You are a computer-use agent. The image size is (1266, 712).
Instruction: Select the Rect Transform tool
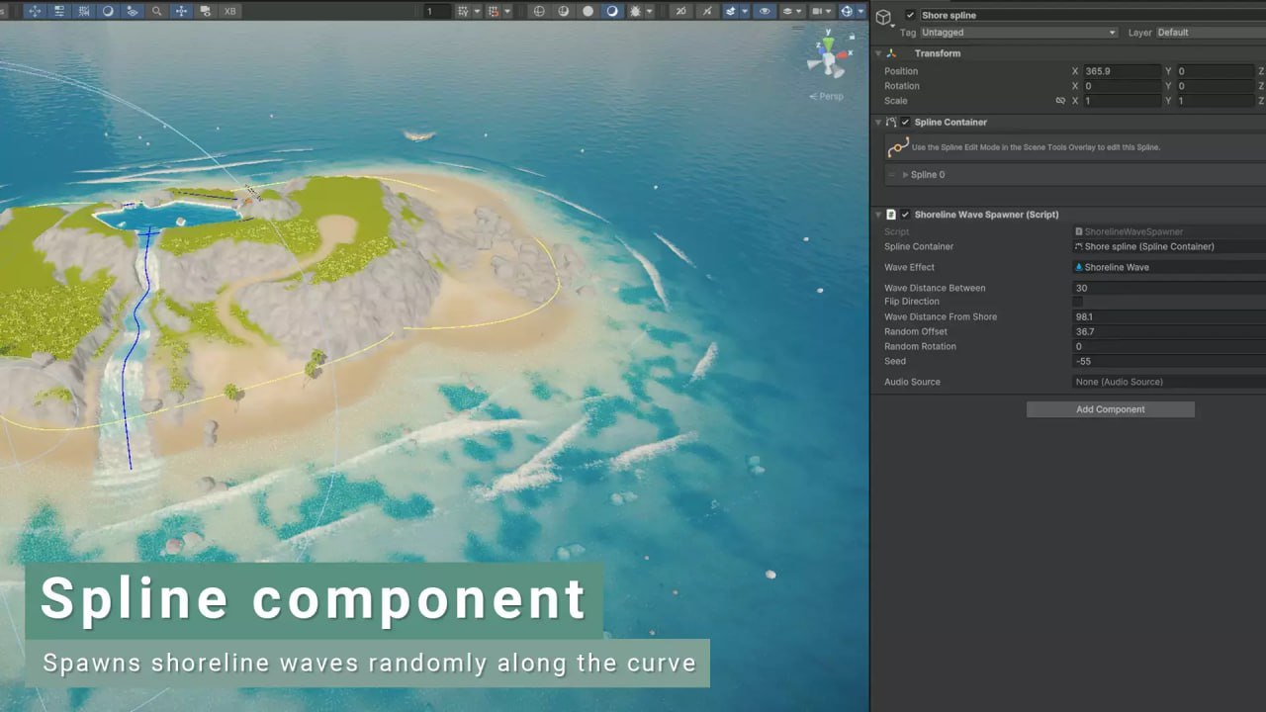60,9
